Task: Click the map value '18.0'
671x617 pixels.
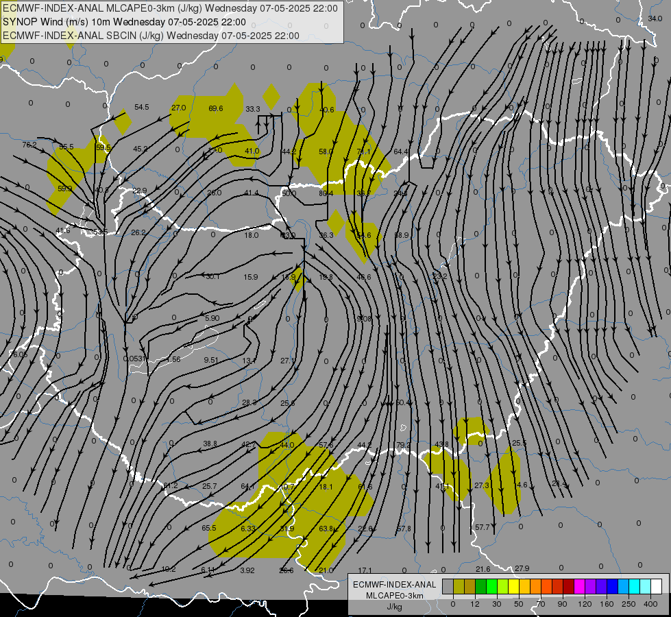Action: tap(252, 235)
